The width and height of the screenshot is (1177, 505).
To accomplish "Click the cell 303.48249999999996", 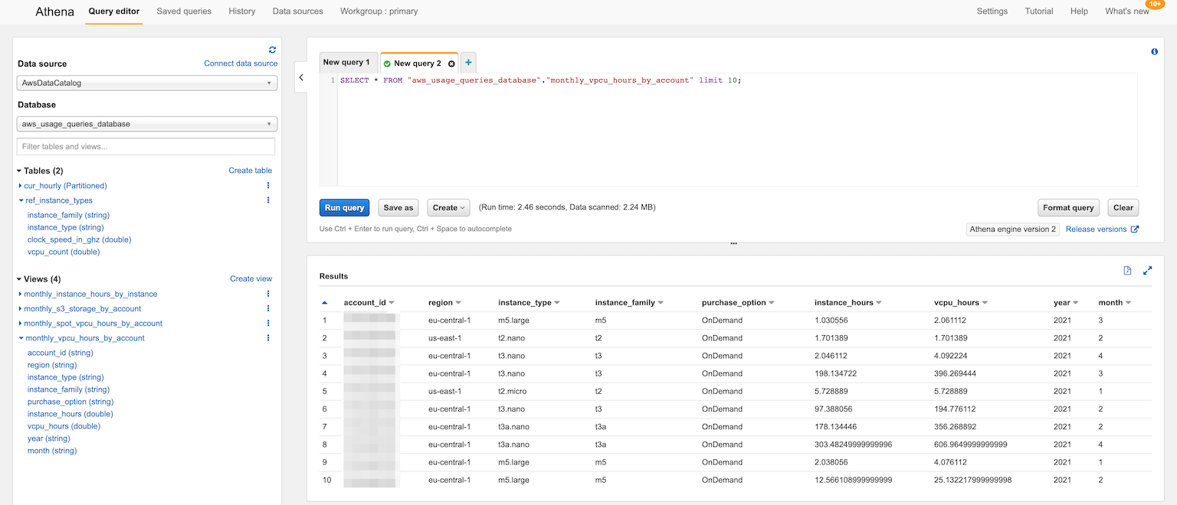I will coord(853,445).
